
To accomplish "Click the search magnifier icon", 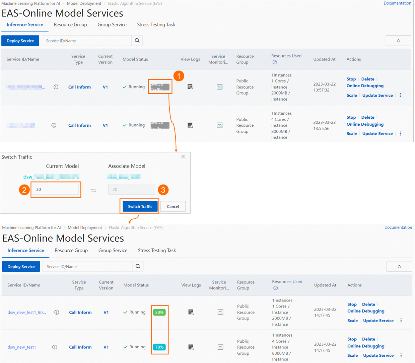I will point(137,40).
